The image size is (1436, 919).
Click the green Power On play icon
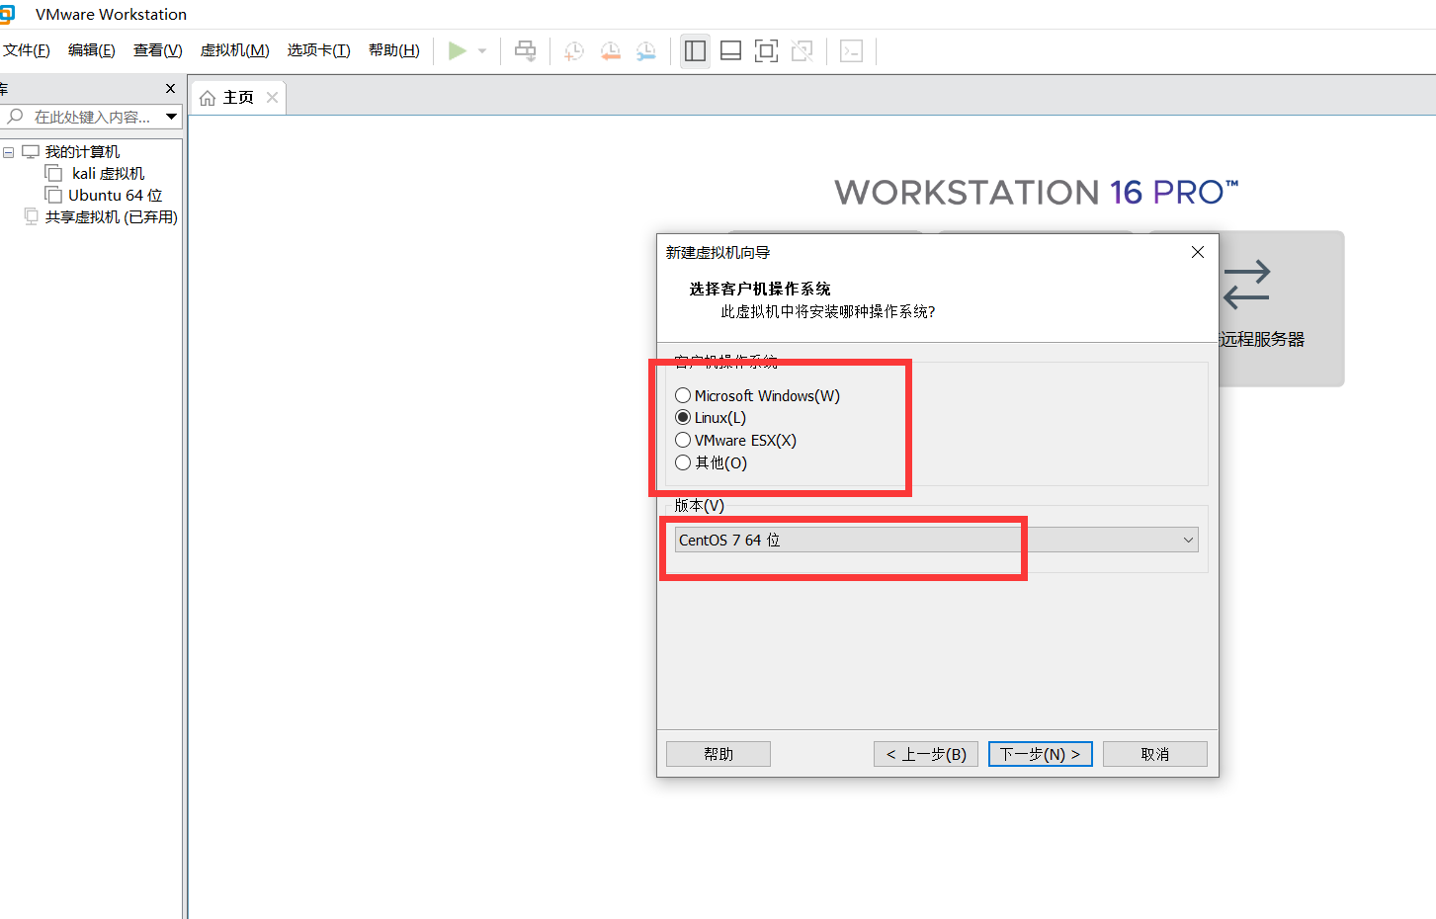457,50
